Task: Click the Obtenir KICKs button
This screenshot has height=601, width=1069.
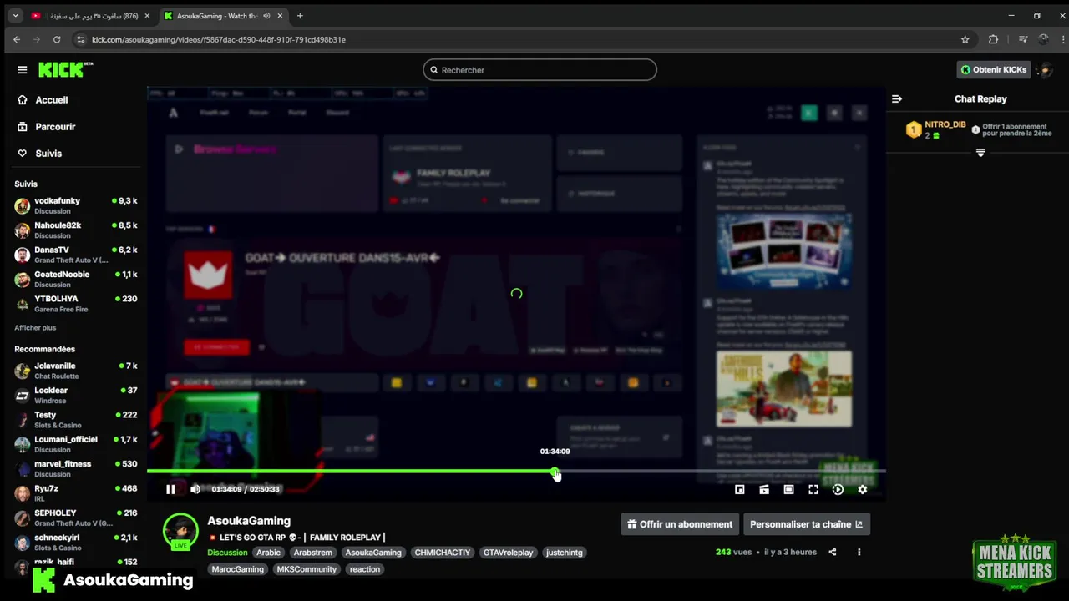Action: 994,70
